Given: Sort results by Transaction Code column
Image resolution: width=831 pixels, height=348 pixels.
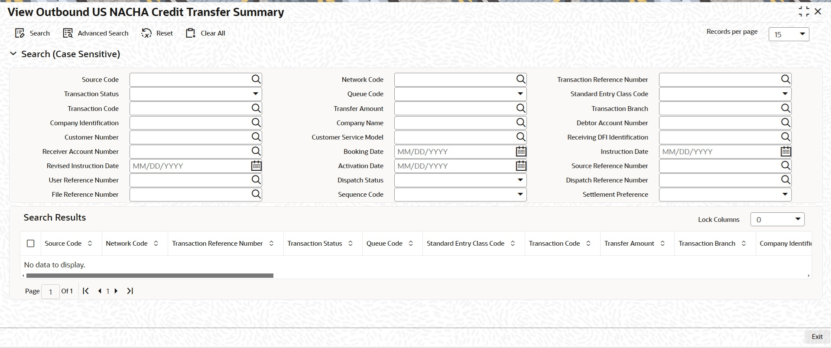Looking at the screenshot, I should (588, 244).
